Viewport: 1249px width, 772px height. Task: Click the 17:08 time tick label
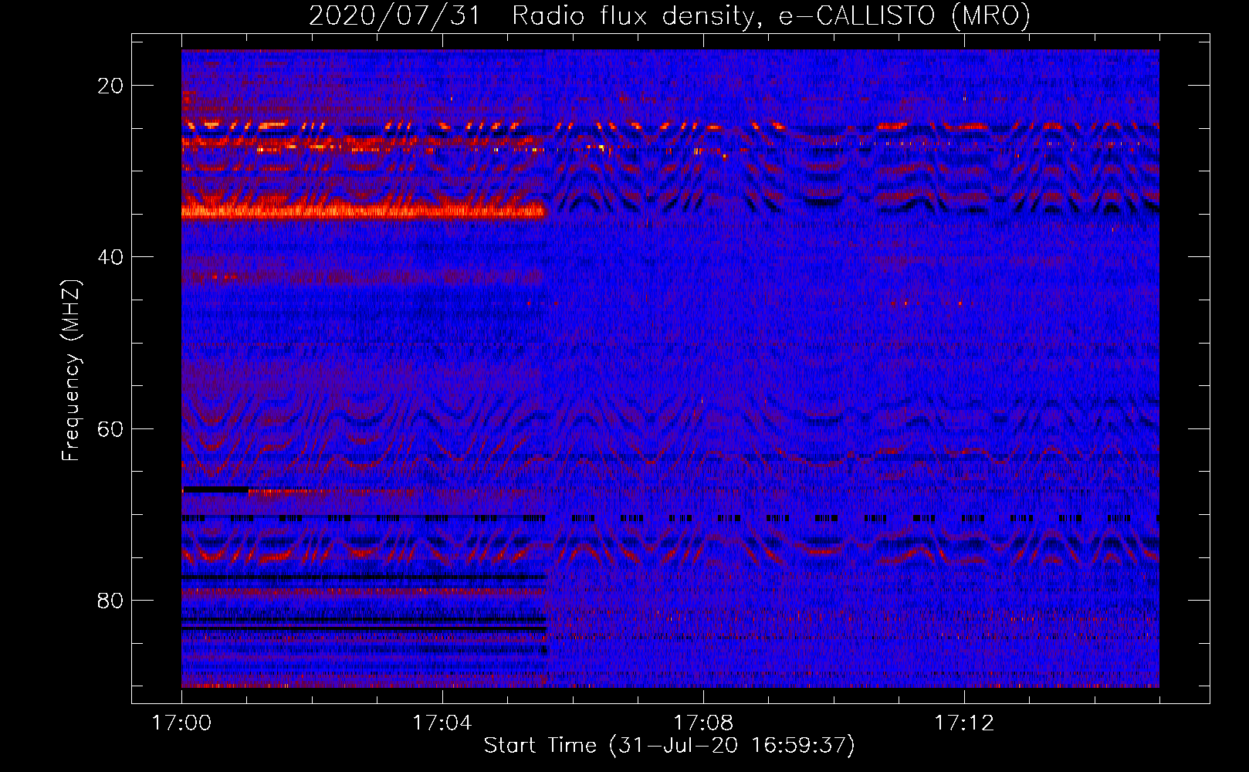tap(702, 723)
